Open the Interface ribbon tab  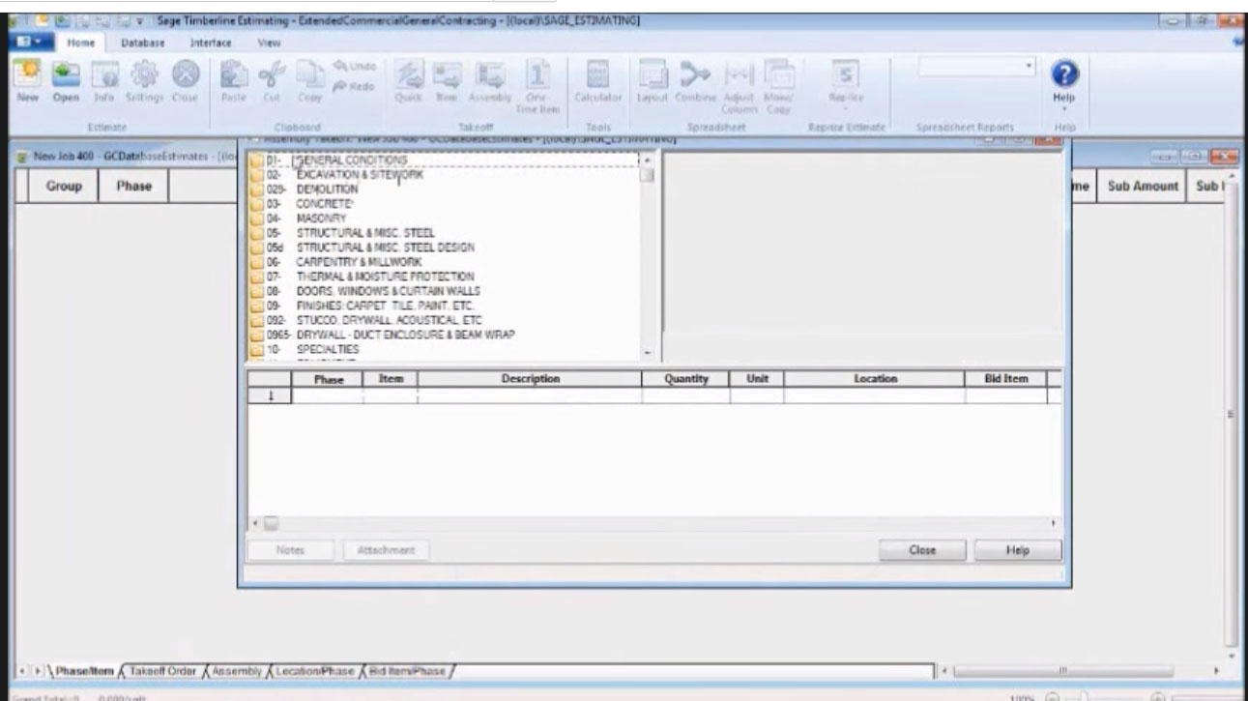[211, 43]
